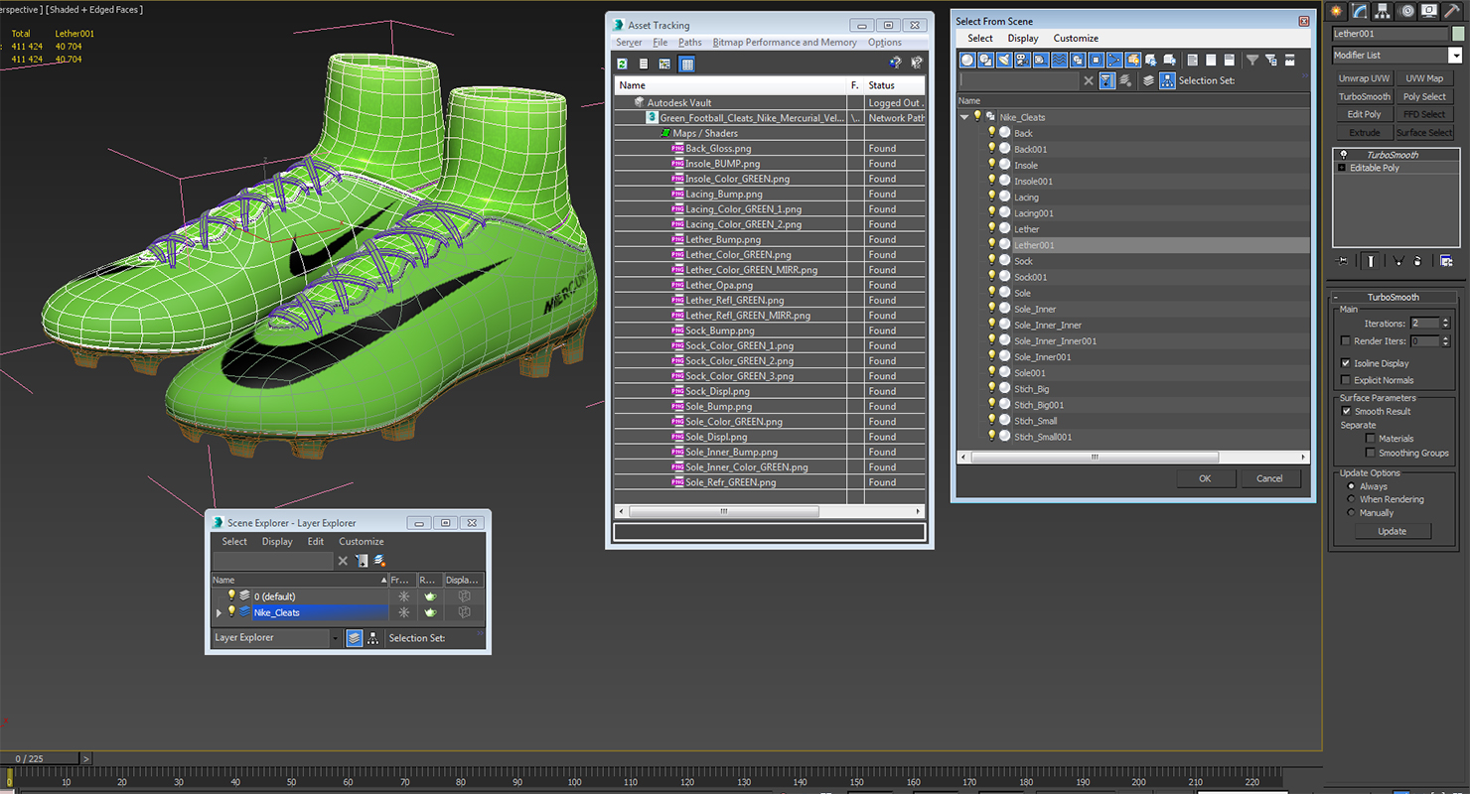Click help icon in Asset Tracking toolbar
The height and width of the screenshot is (794, 1470).
coord(895,64)
